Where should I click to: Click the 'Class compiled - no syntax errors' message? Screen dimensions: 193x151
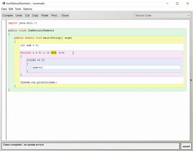23,144
